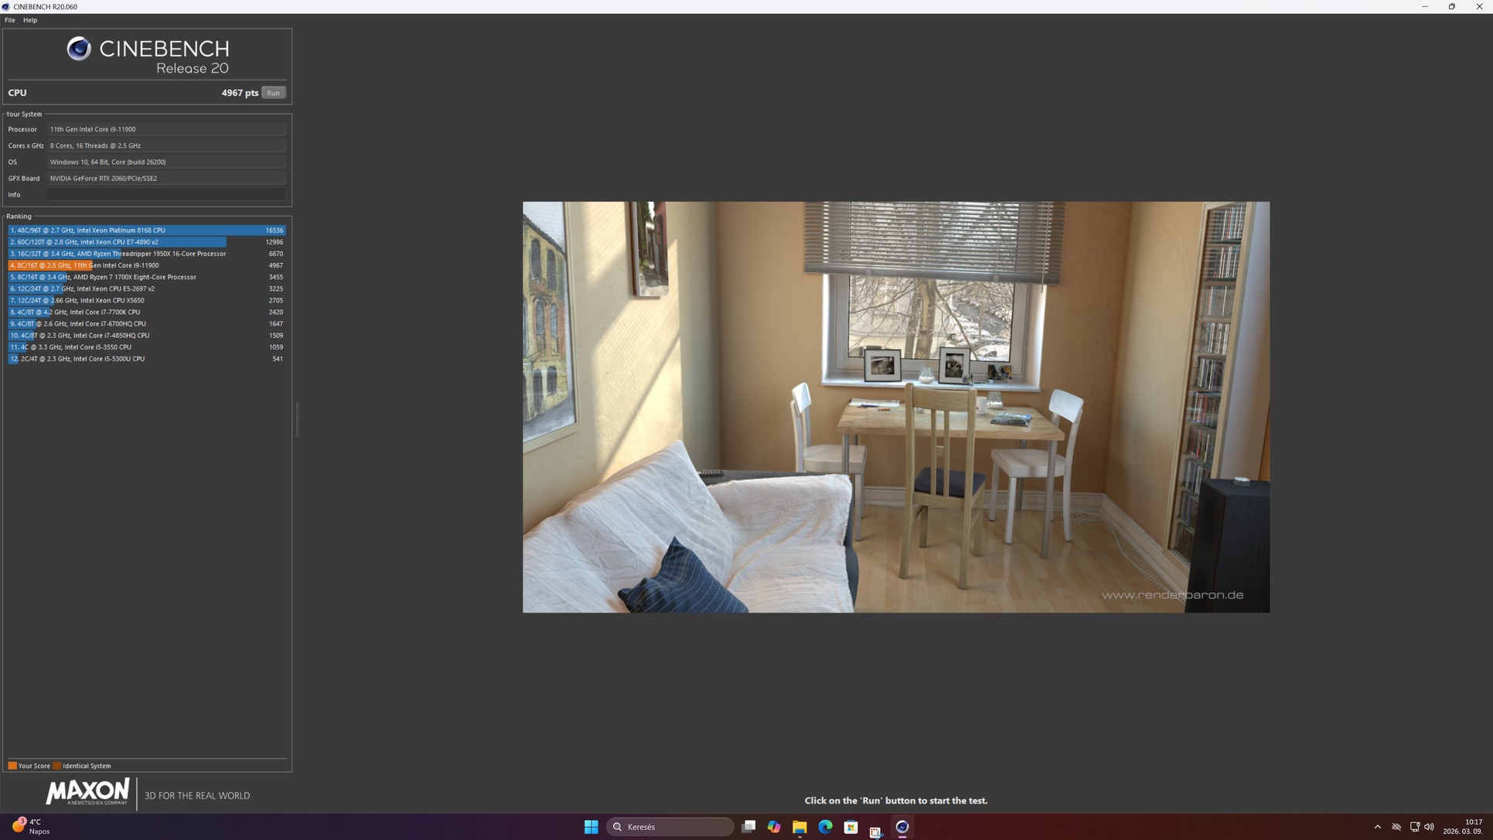This screenshot has width=1493, height=840.
Task: Click the MAXON logo
Action: [87, 793]
